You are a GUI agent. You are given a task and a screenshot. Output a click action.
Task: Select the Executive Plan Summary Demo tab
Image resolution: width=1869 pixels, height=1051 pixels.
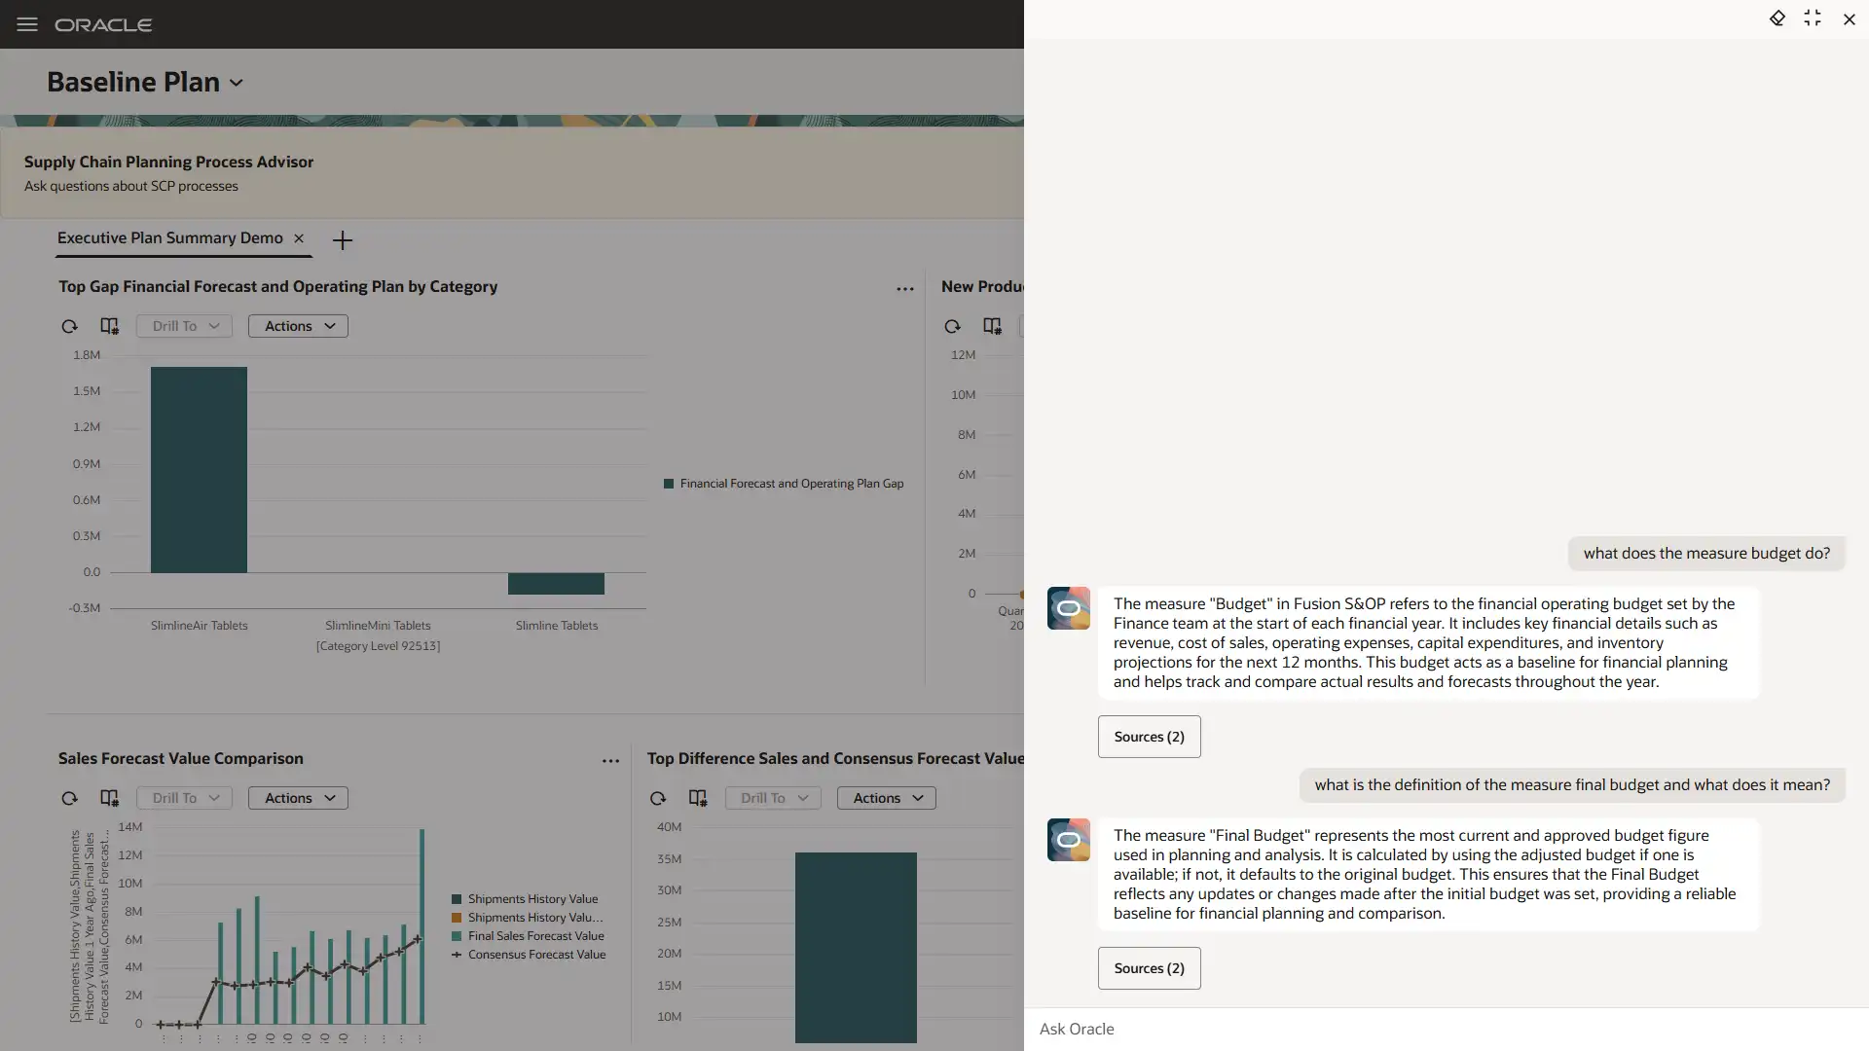tap(170, 238)
